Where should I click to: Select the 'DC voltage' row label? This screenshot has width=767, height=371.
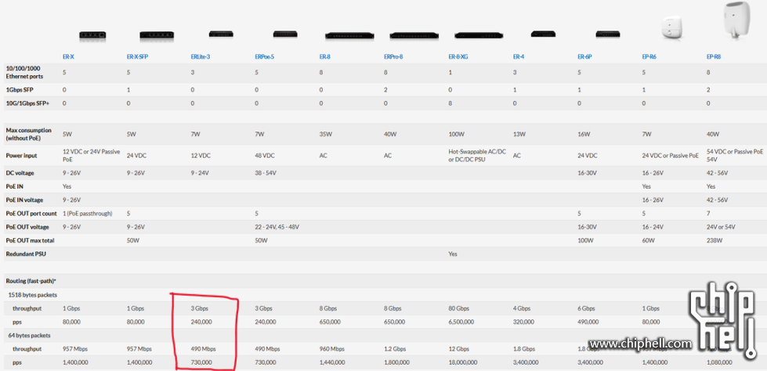(x=20, y=173)
